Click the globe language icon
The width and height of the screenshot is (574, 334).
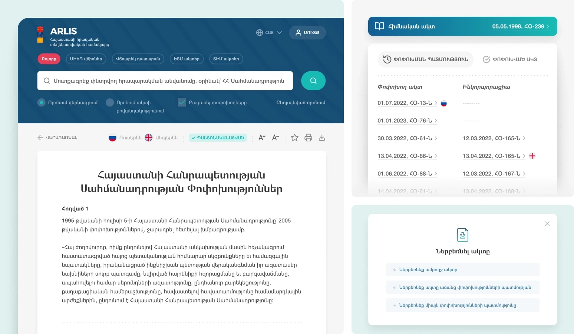click(260, 33)
